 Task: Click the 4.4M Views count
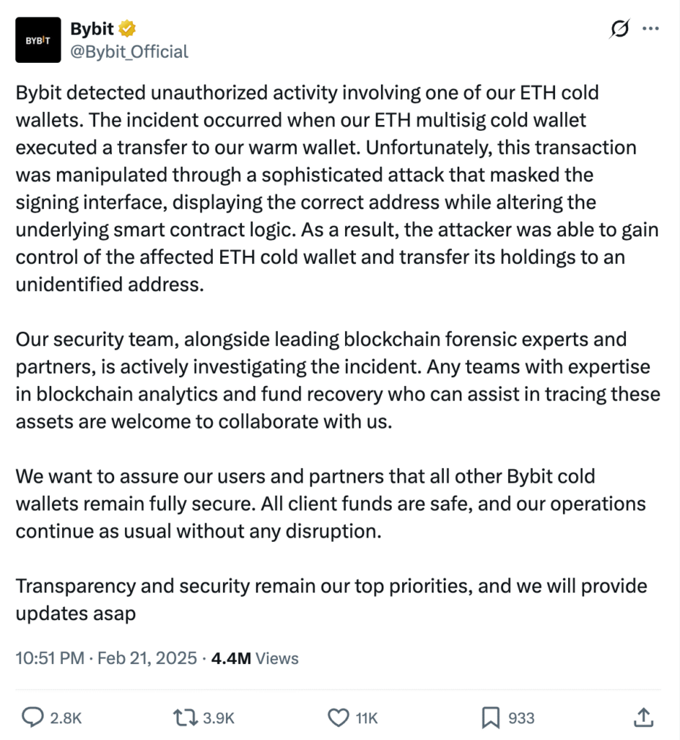(254, 658)
